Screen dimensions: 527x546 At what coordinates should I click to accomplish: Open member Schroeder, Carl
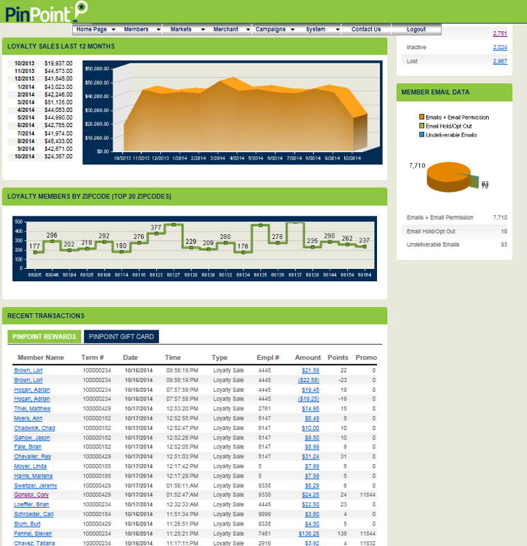(33, 515)
